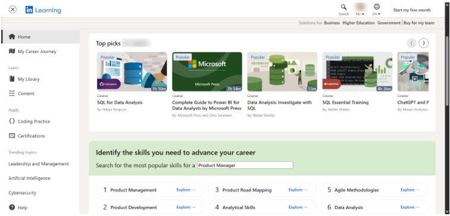The height and width of the screenshot is (216, 450).
Task: Click previous arrow in Top picks carousel
Action: [411, 43]
